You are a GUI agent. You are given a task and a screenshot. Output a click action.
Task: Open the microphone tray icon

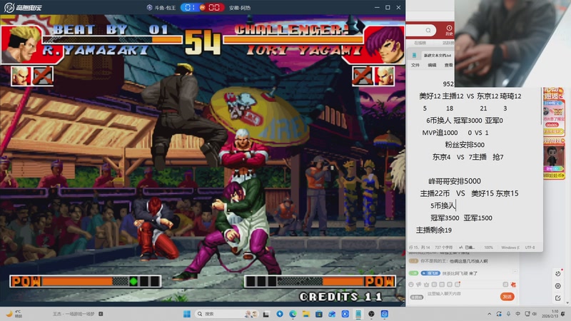pos(508,314)
